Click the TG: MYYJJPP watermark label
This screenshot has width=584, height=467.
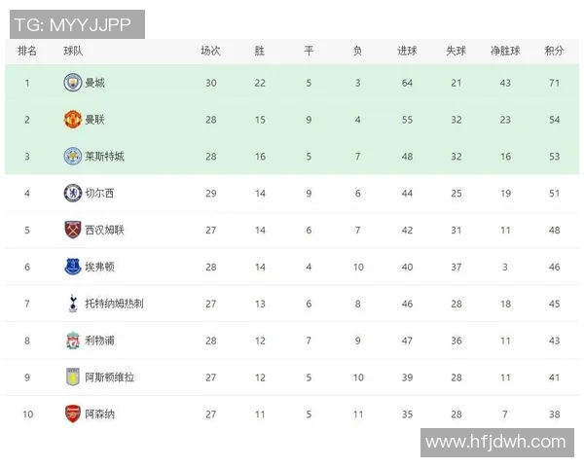click(x=75, y=23)
